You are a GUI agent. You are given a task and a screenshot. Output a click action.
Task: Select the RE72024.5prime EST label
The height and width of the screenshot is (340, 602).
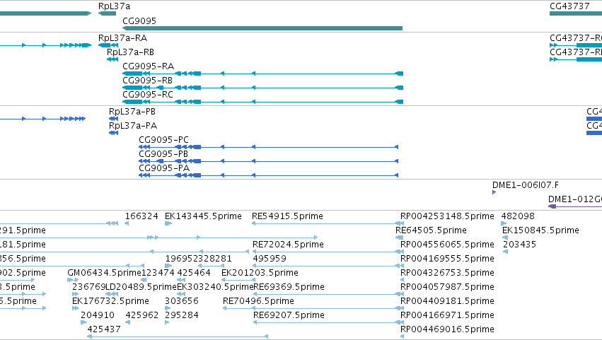pyautogui.click(x=288, y=245)
